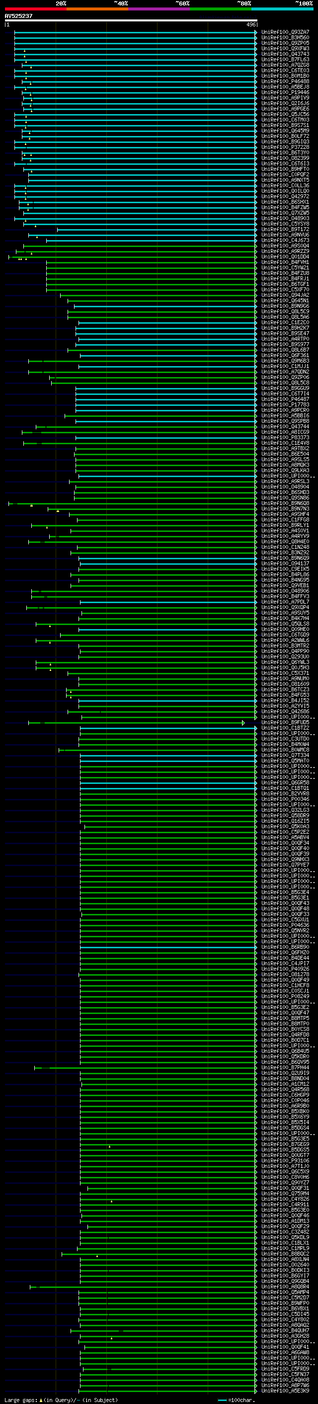Click hit label UniRef100_Q2I6J6

click(285, 104)
